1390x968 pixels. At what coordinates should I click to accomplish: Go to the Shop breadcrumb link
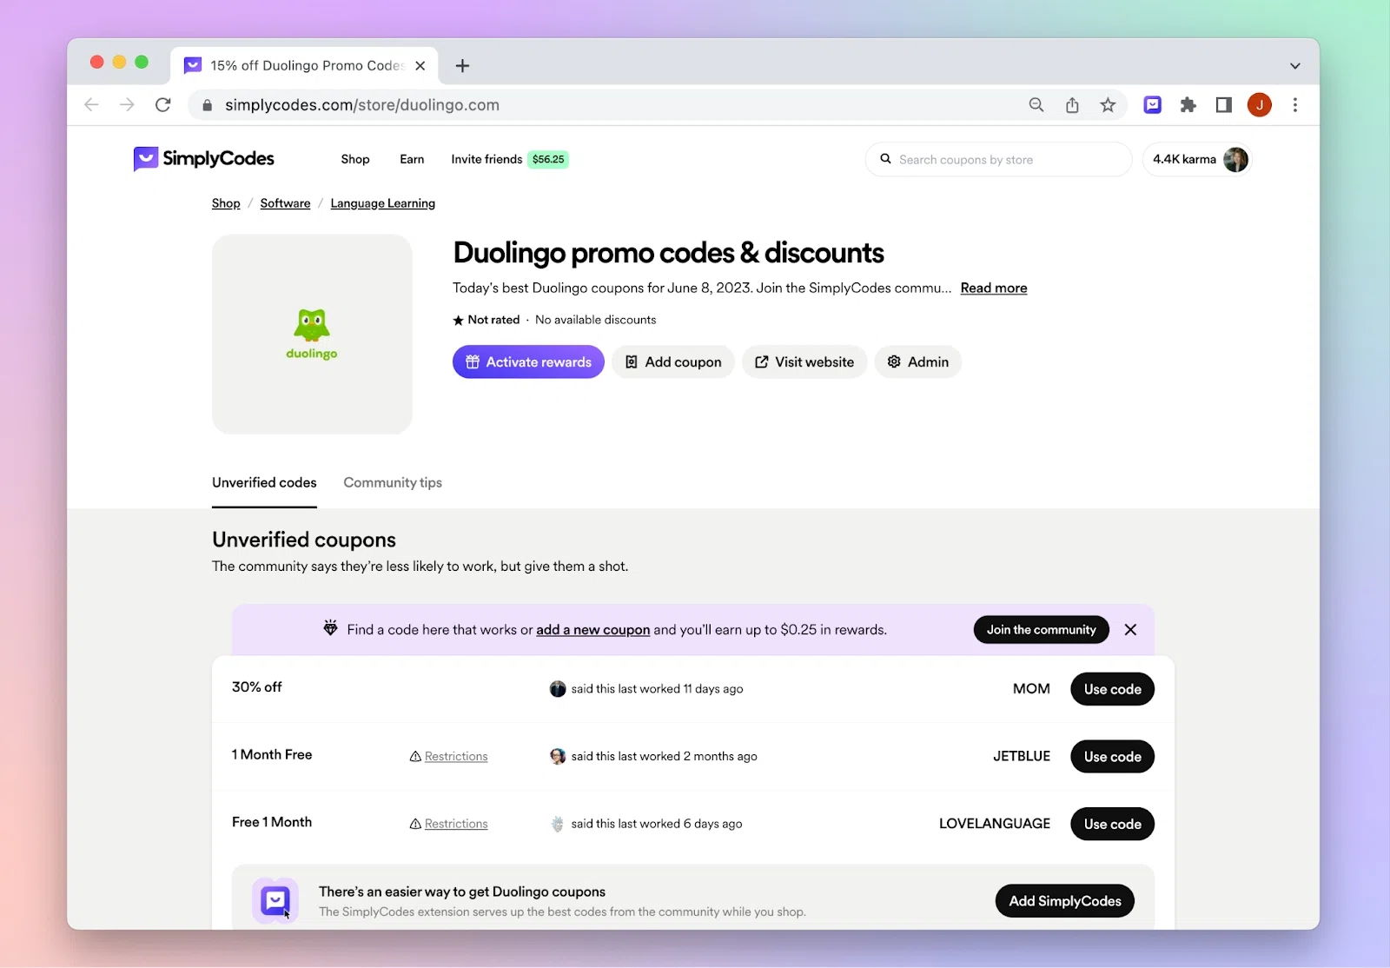(226, 203)
